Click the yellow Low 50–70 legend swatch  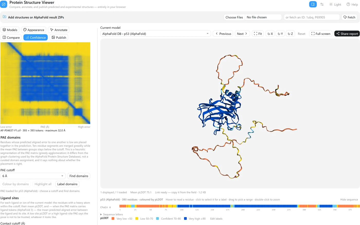pyautogui.click(x=137, y=219)
